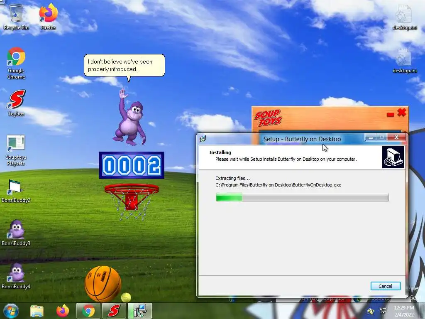
Task: Switch to the Setup installer taskbar button
Action: (x=140, y=311)
